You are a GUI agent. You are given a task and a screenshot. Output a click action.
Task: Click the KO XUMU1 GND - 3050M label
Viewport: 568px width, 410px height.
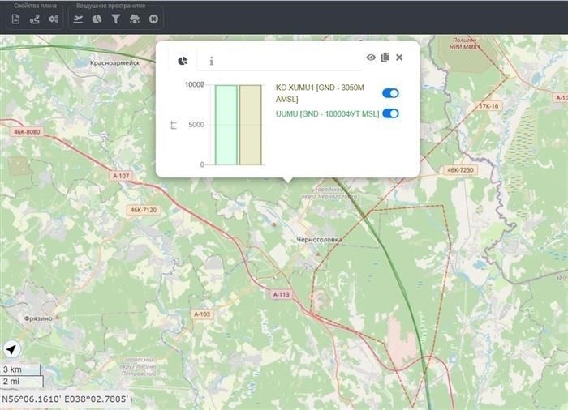[x=320, y=93]
